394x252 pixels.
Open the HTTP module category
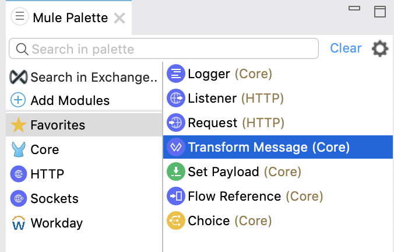tap(47, 174)
